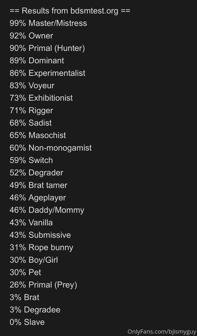Click the '26% Primal (Prey)' line
The width and height of the screenshot is (197, 336).
point(44,285)
